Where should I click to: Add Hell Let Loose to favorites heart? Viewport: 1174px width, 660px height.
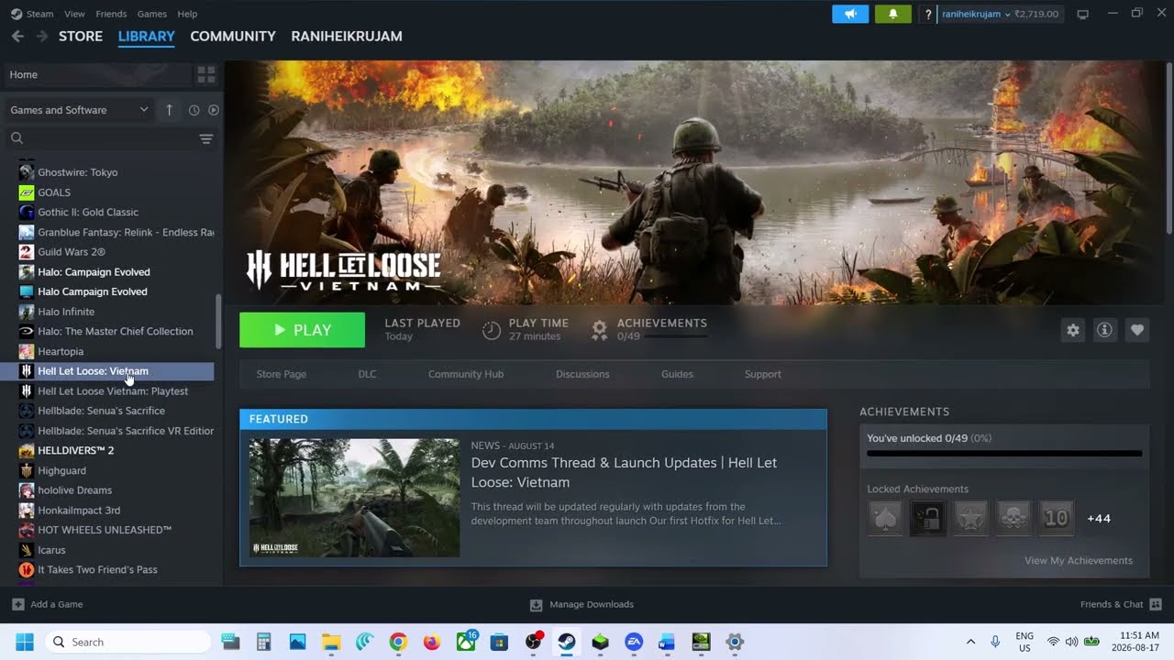coord(1137,330)
